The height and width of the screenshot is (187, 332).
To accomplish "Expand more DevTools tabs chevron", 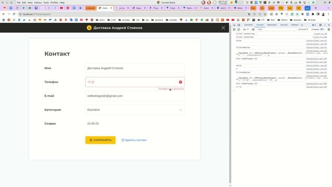I will pos(302,25).
